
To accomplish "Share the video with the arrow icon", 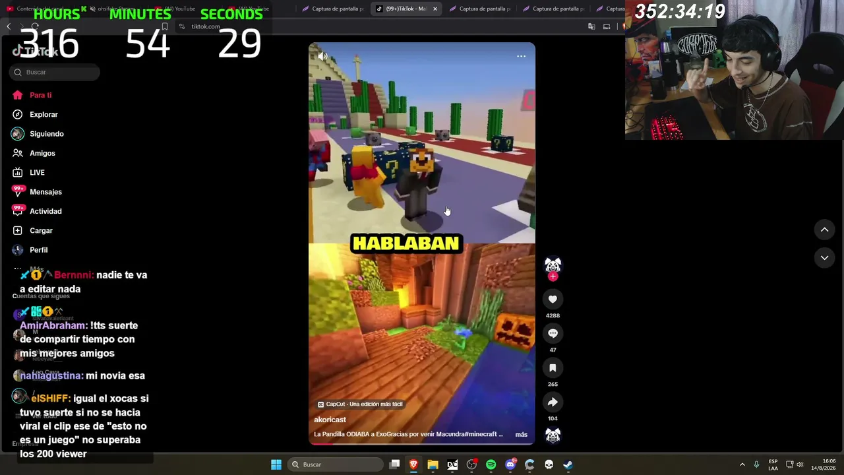I will pyautogui.click(x=553, y=402).
